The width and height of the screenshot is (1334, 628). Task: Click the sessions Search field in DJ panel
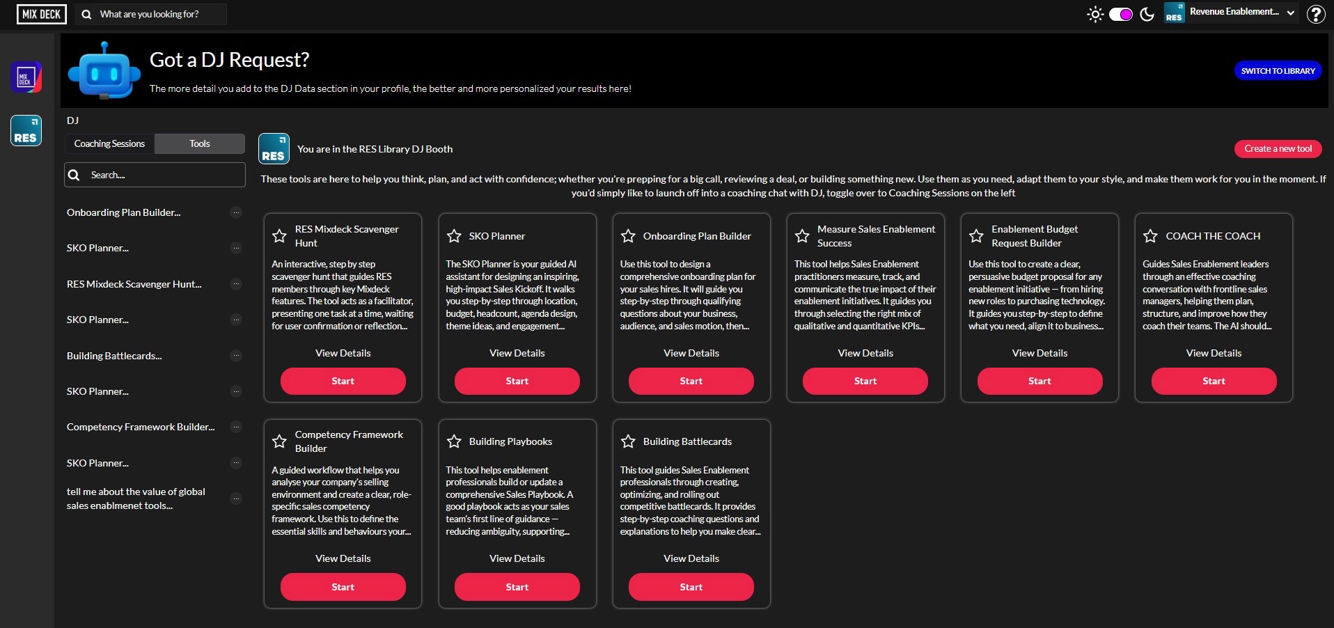(x=164, y=175)
